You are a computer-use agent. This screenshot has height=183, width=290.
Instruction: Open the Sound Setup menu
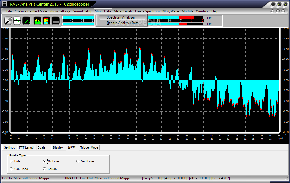[83, 11]
